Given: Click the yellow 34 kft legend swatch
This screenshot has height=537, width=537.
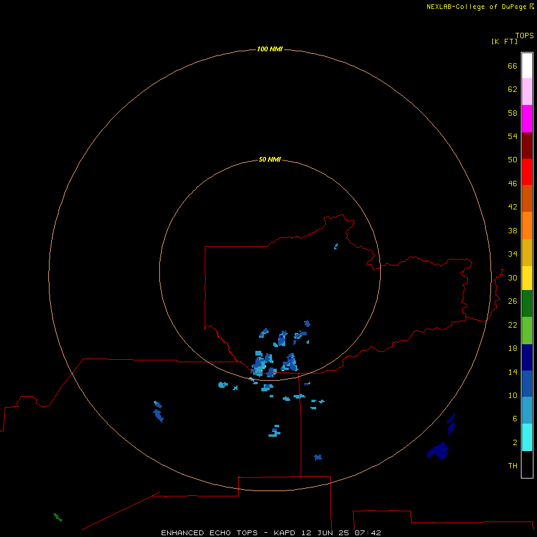Looking at the screenshot, I should [x=527, y=278].
